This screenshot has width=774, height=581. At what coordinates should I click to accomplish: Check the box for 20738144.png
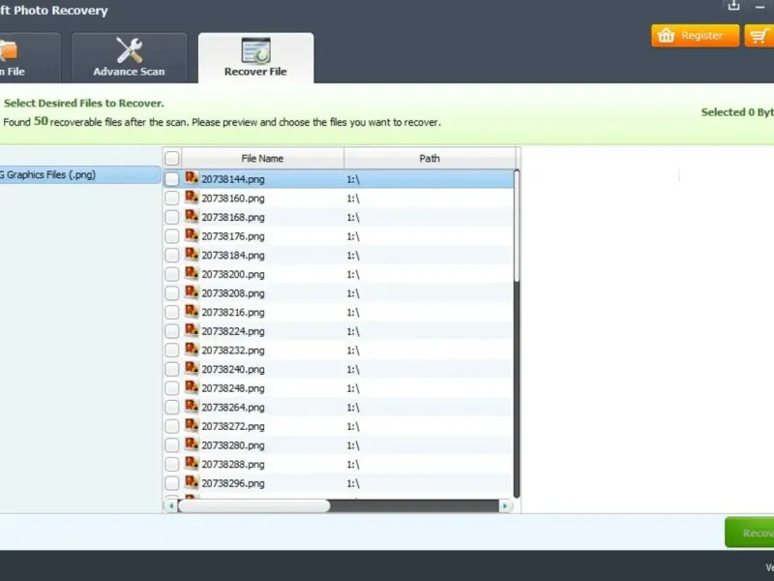click(x=172, y=179)
